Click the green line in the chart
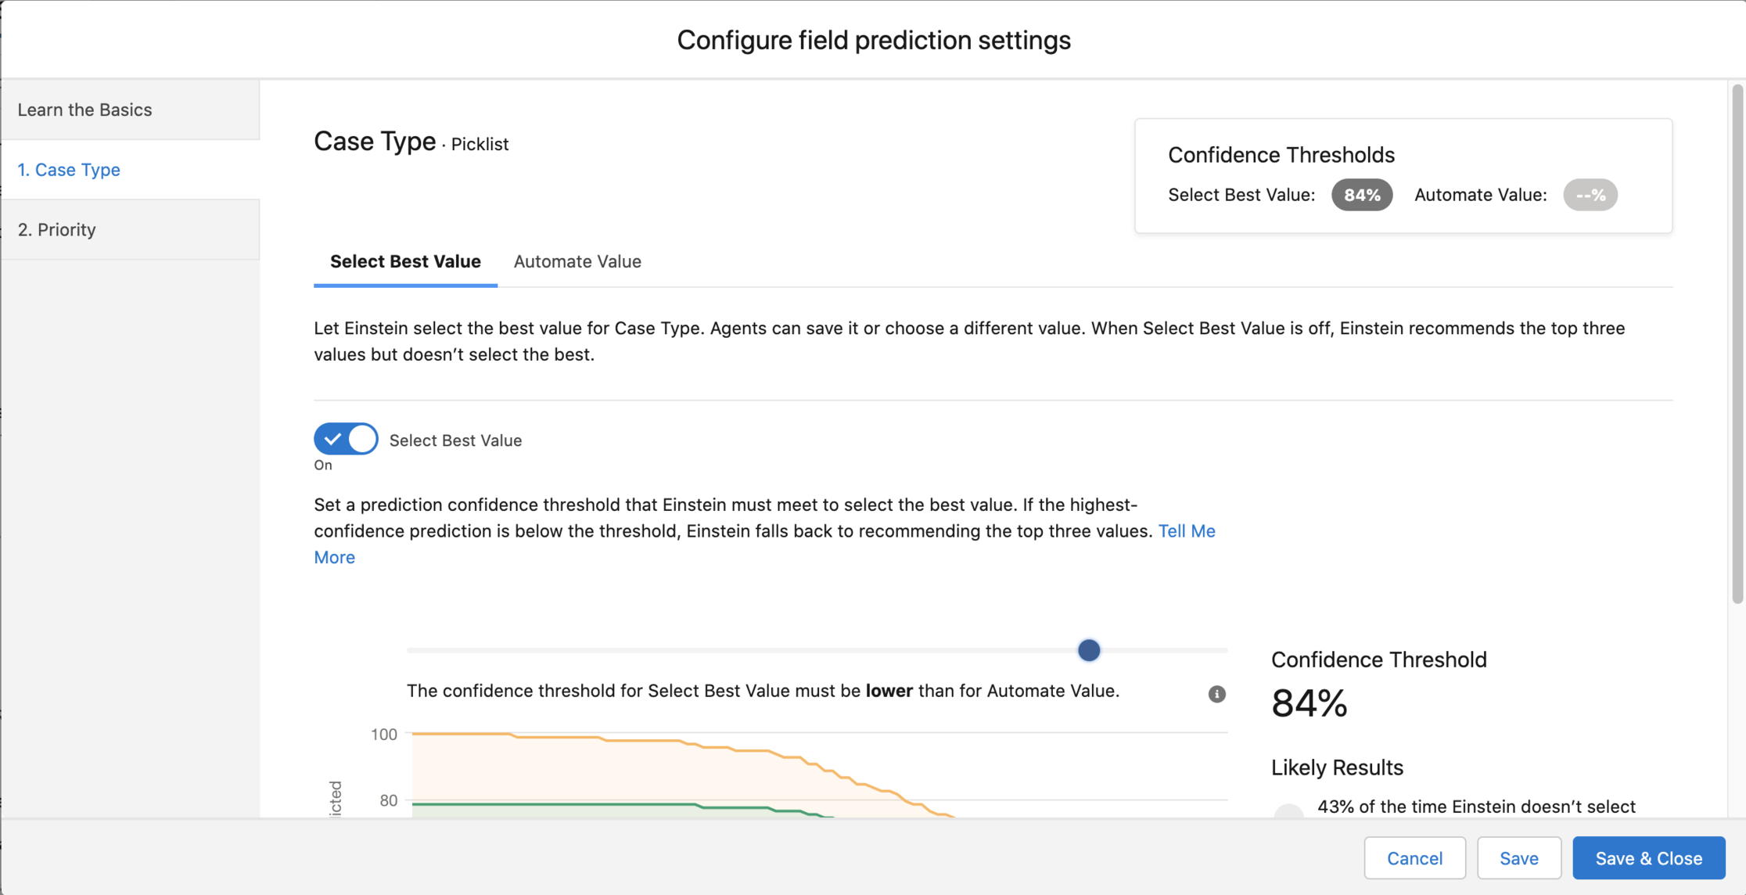 click(x=548, y=804)
